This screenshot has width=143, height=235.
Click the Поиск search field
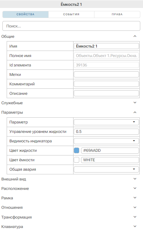point(71,26)
